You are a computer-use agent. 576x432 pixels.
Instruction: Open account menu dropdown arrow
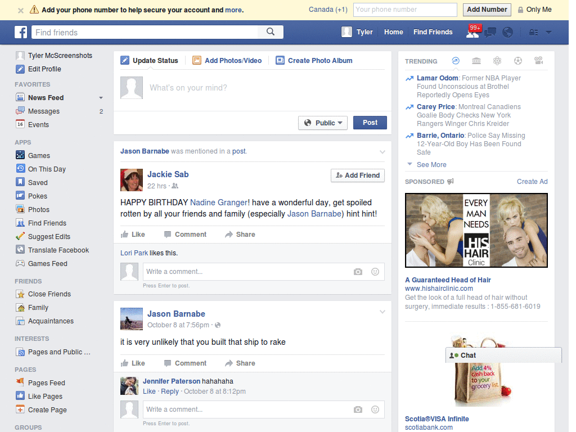(548, 32)
